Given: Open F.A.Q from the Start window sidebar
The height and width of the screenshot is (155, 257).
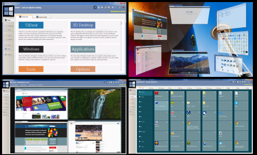Looking at the screenshot, I should pos(9,45).
